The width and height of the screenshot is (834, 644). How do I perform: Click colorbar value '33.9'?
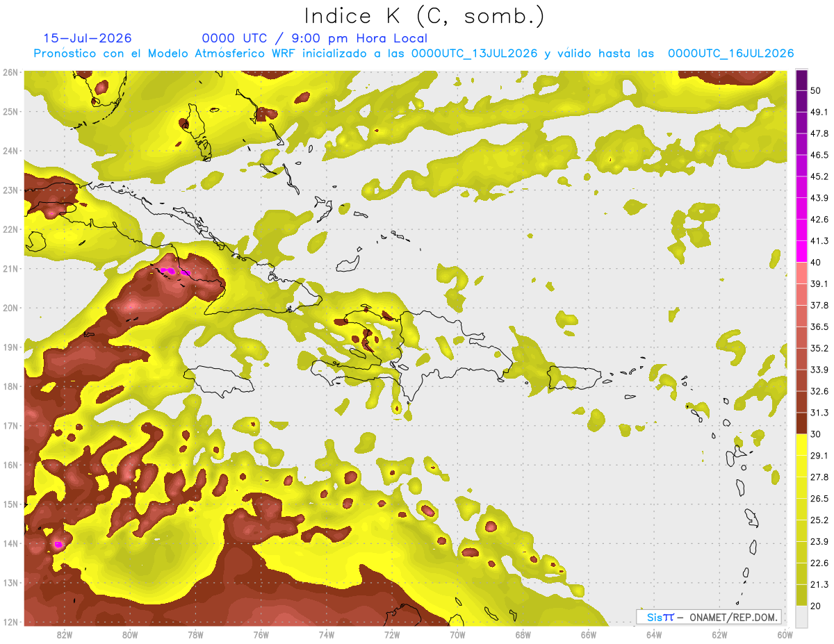tap(819, 370)
